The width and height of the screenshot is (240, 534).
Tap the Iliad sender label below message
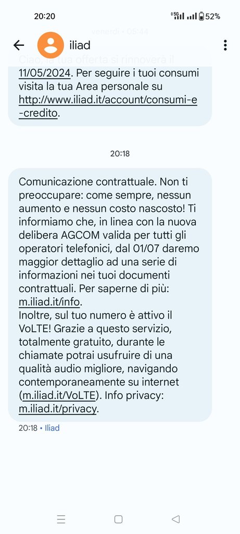click(x=52, y=428)
